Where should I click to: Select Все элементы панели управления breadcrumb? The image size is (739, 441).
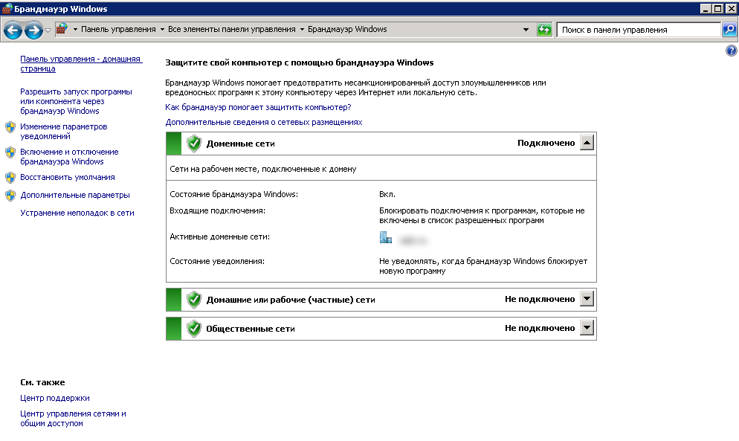click(231, 29)
